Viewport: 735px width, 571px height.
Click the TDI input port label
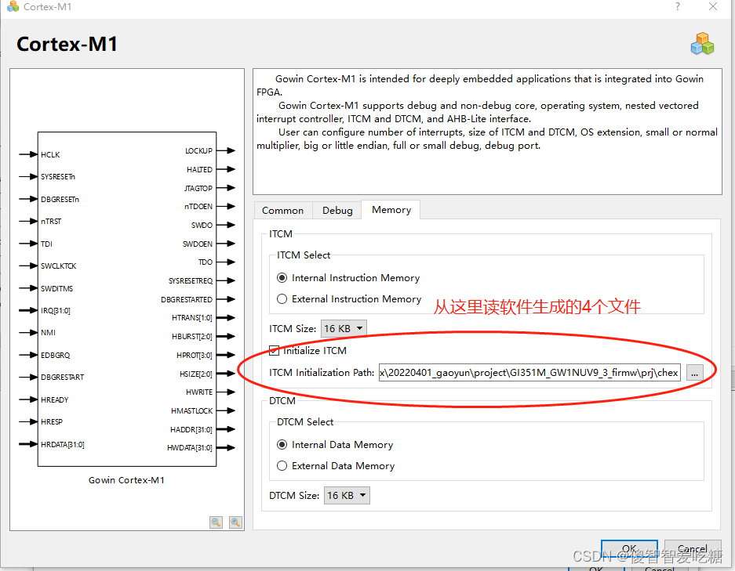(x=46, y=244)
